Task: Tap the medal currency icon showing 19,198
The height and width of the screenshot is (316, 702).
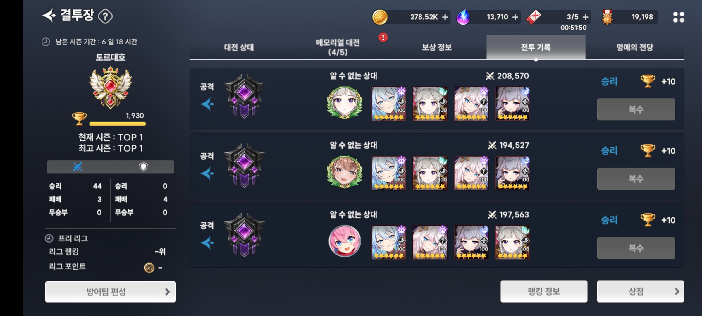Action: 607,17
